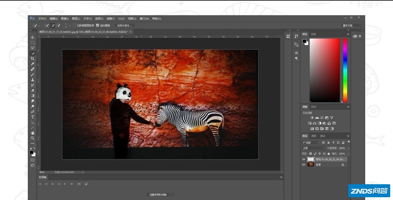Open the timeline creation type dropdown arrow

coord(172,195)
